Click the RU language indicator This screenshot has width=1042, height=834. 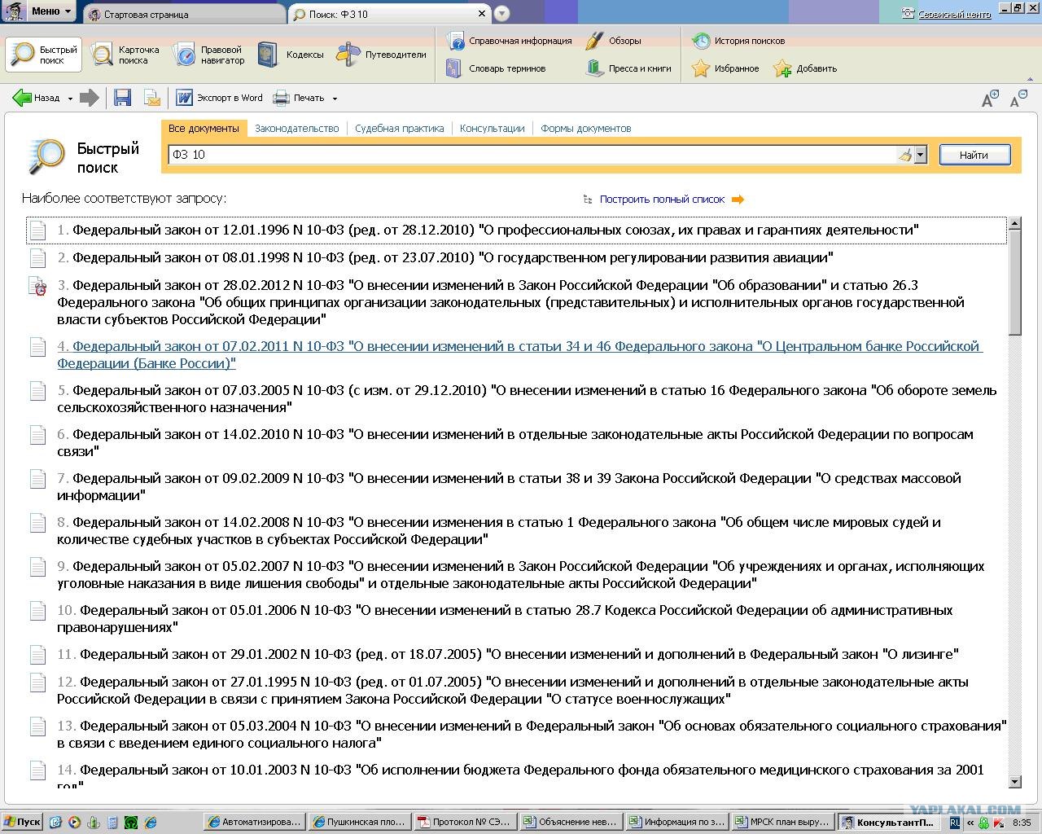pos(955,823)
